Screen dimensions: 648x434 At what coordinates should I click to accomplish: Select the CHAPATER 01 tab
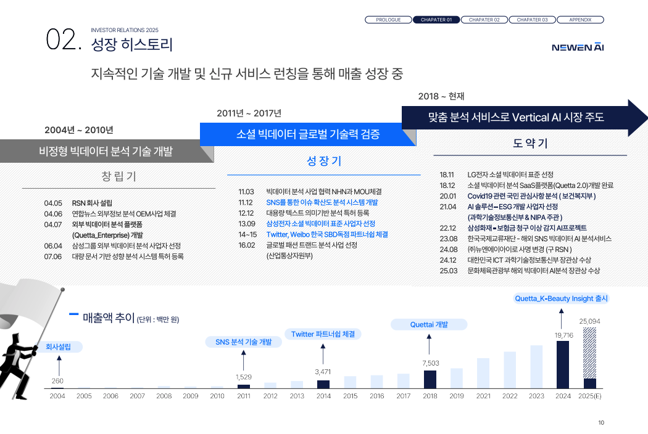(x=436, y=20)
